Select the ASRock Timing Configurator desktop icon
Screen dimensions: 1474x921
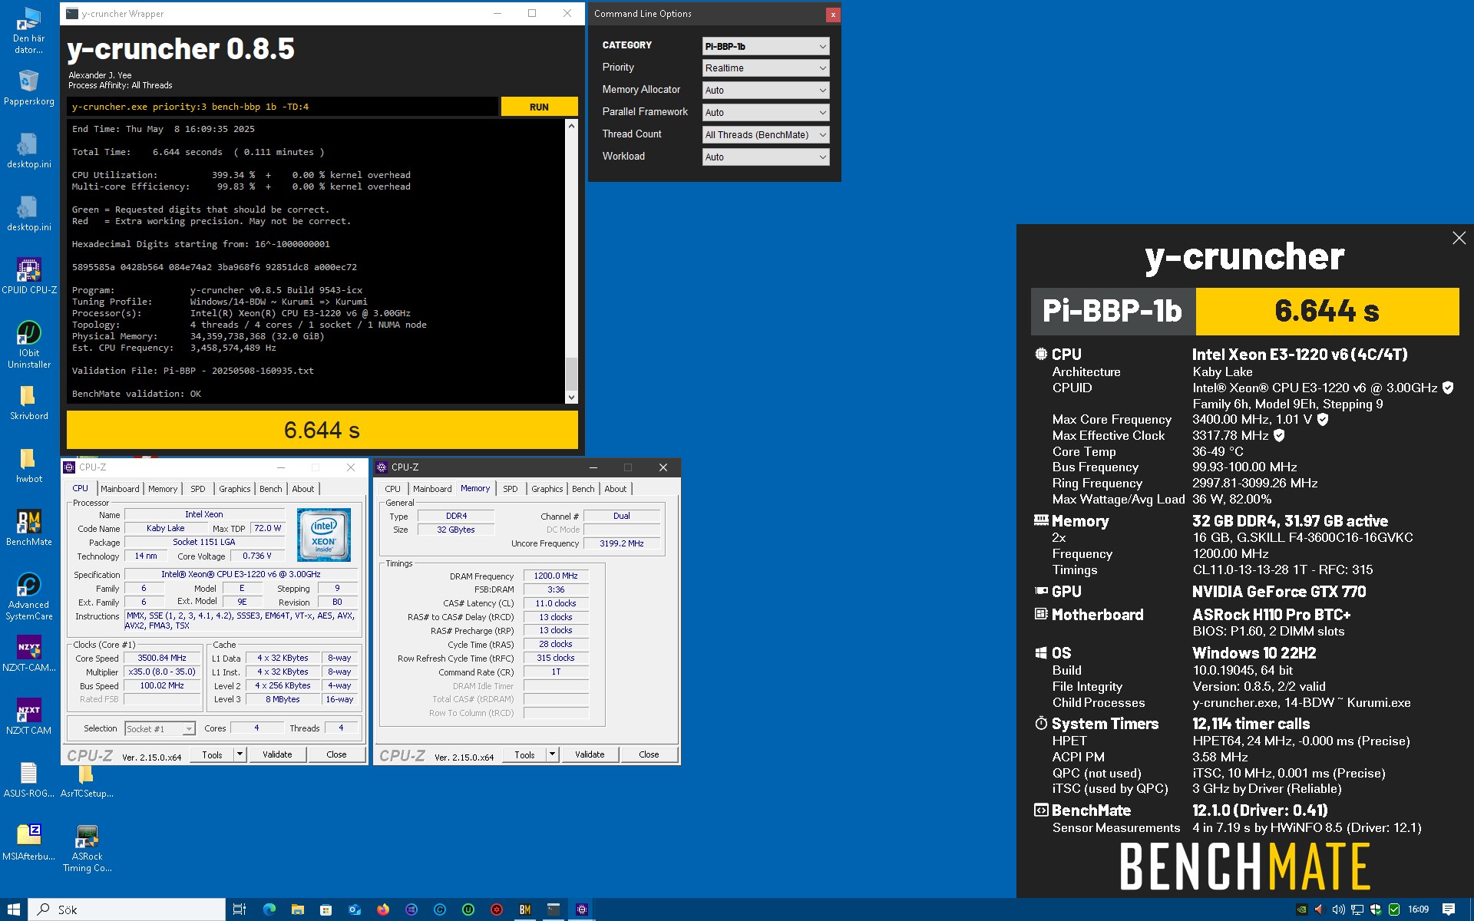[87, 848]
